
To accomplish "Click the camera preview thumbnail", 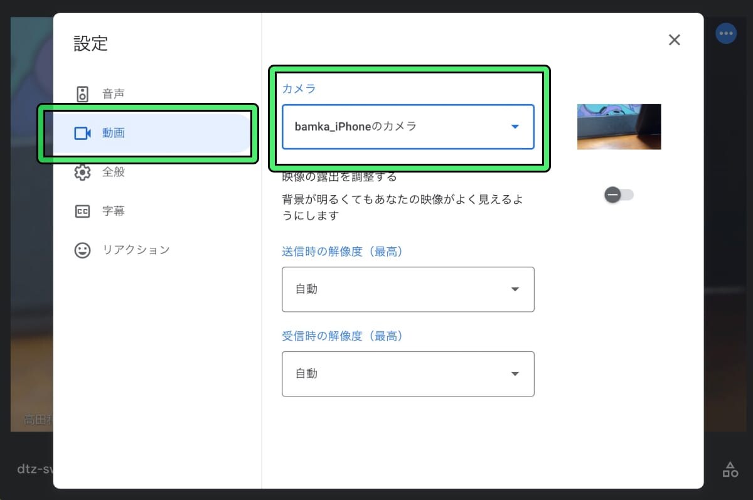I will coord(619,127).
